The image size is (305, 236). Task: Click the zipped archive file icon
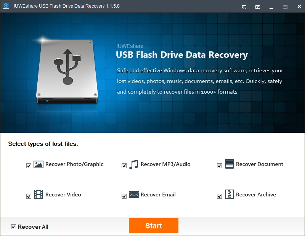(x=230, y=194)
